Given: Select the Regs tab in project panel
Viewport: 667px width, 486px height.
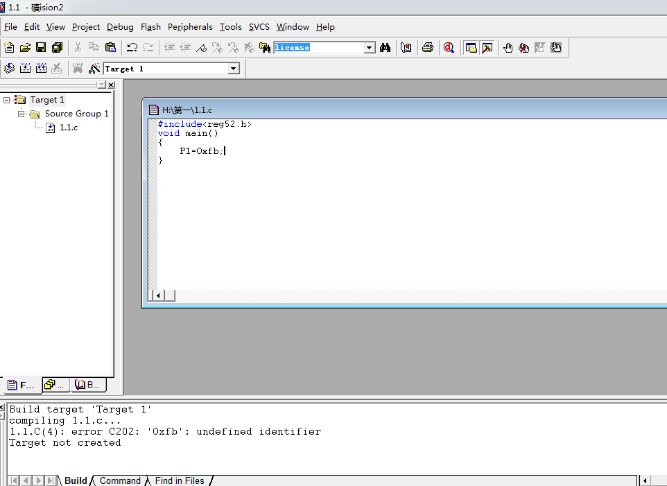Looking at the screenshot, I should 55,384.
